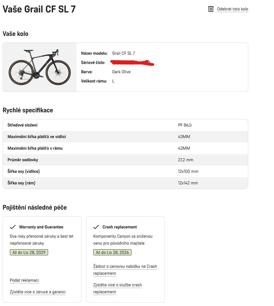This screenshot has width=274, height=306.
Task: Click the trash can icon
Action: click(211, 9)
